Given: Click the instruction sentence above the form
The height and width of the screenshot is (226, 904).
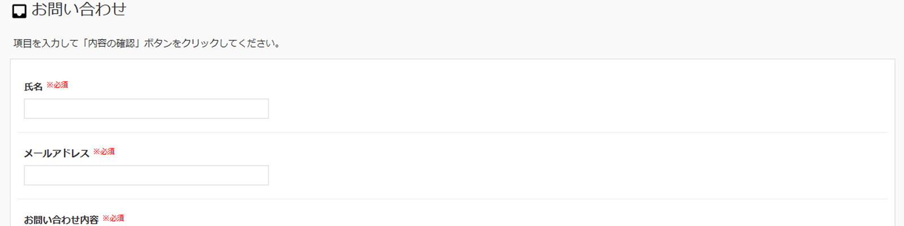Looking at the screenshot, I should [x=147, y=44].
